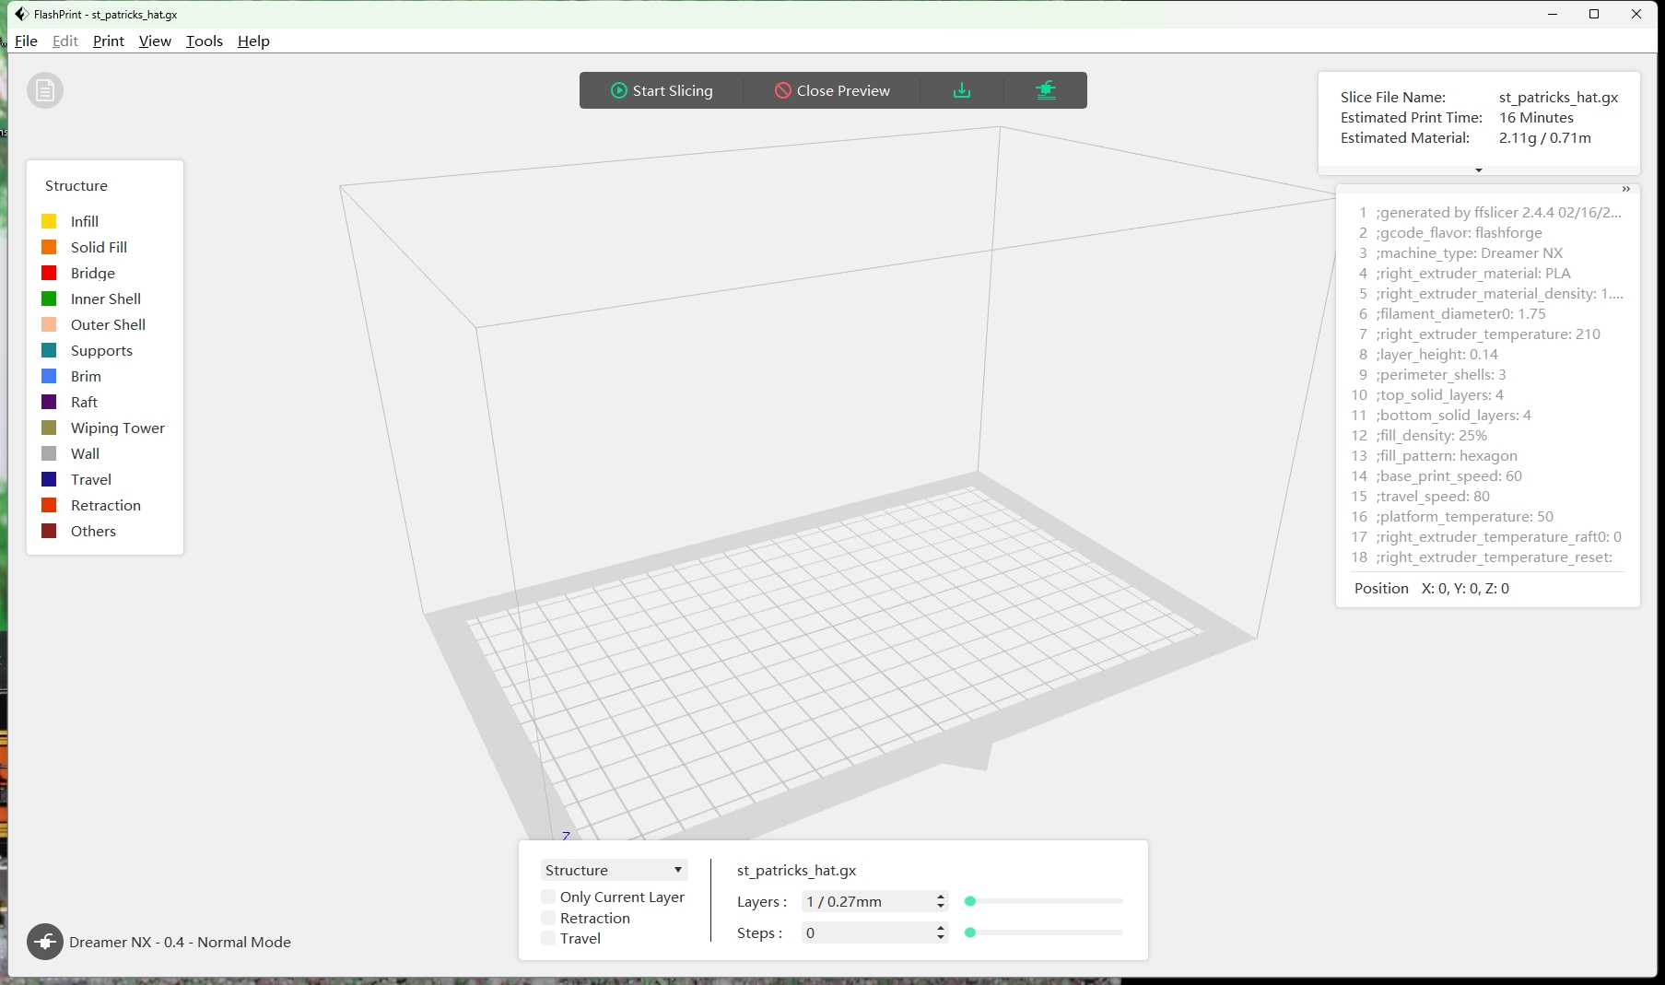Collapse the G-code panel with double-arrow icon
This screenshot has width=1665, height=985.
[1625, 189]
